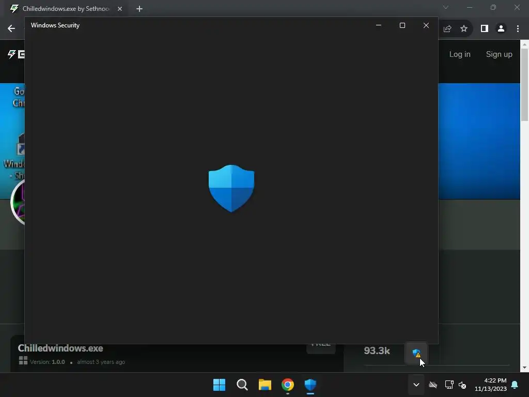Click the Sign up link
Image resolution: width=529 pixels, height=397 pixels.
(499, 54)
